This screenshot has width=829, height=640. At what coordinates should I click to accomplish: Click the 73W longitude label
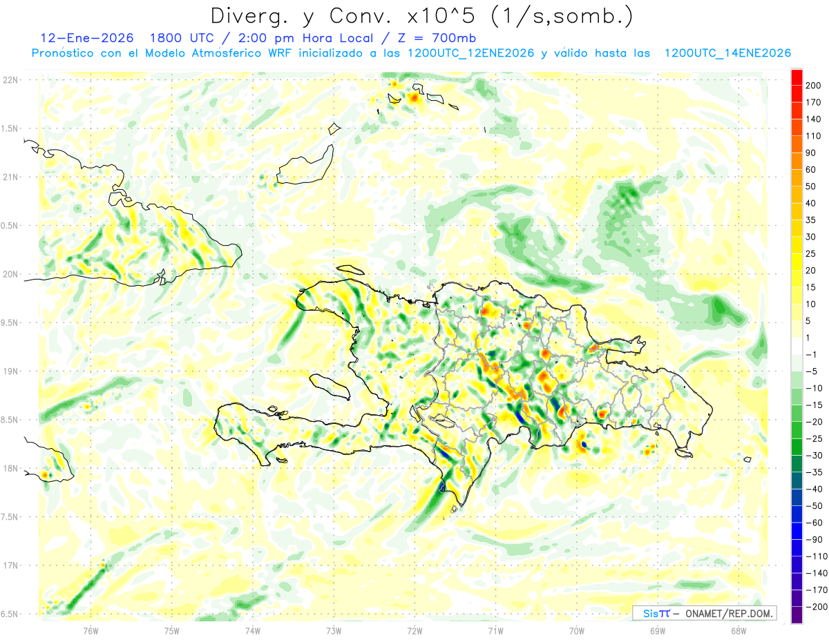coord(334,630)
